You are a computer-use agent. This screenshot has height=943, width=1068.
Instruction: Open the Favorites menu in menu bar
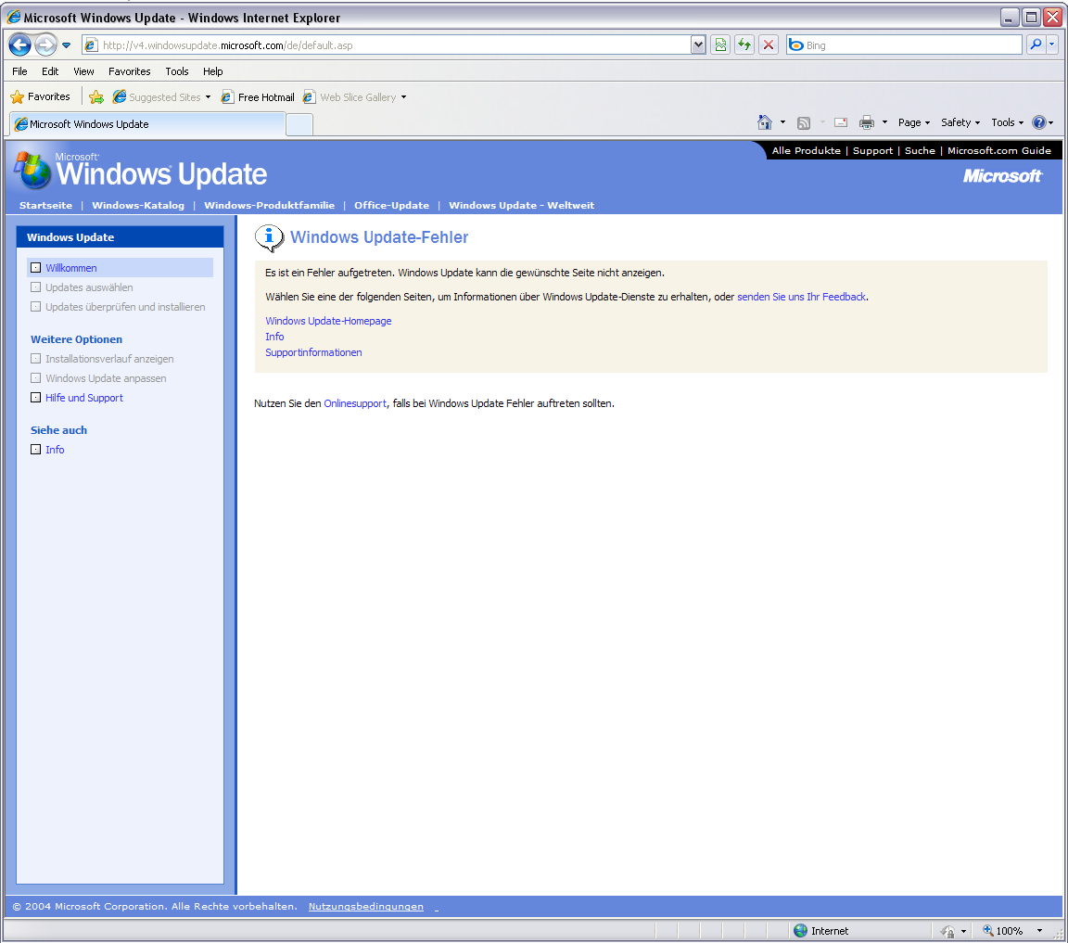pos(130,71)
